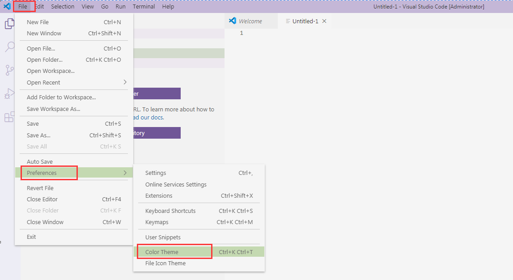Choose Close Editor from the File menu
The width and height of the screenshot is (513, 280).
[x=74, y=199]
